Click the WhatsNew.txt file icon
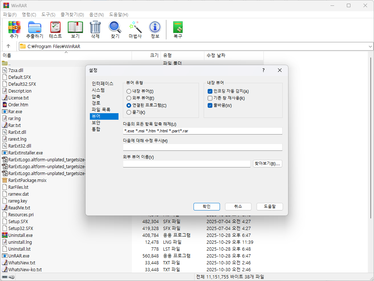Viewport: 374px width, 281px height. tap(5, 263)
